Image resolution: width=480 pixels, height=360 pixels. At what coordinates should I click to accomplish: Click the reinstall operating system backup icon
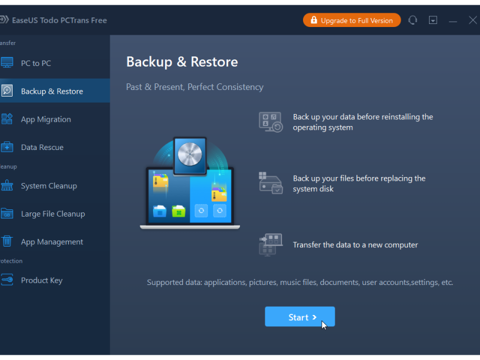tap(271, 122)
